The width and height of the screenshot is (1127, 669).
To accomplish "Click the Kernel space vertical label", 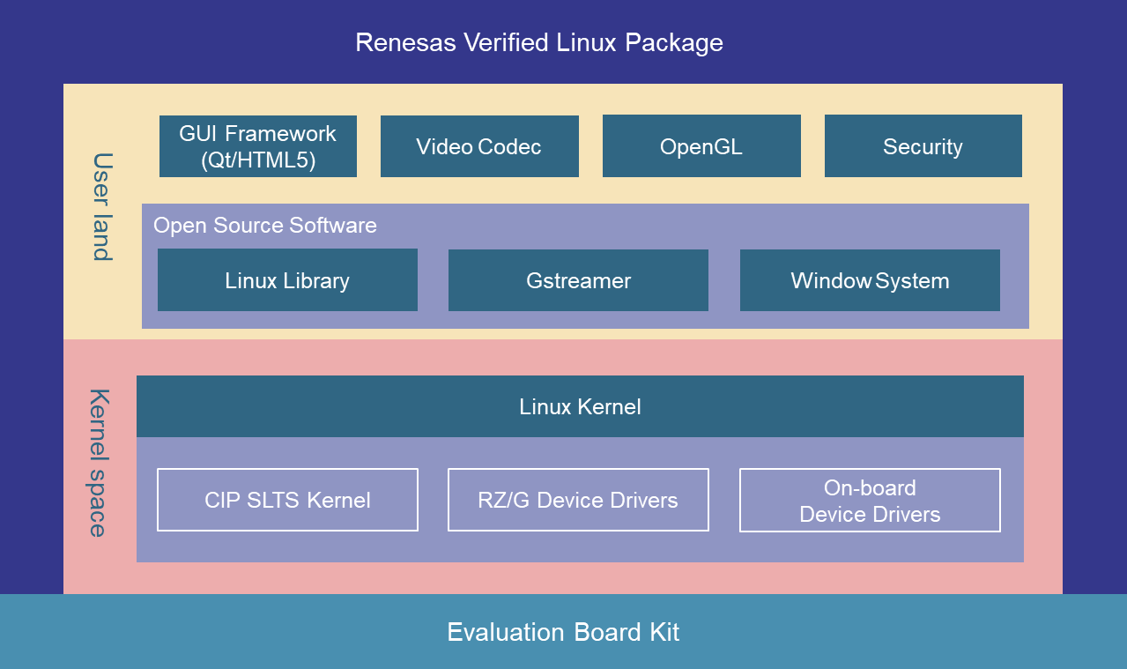I will [x=99, y=463].
